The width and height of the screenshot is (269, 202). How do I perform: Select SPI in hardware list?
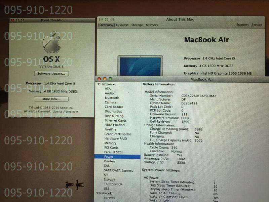(106, 175)
